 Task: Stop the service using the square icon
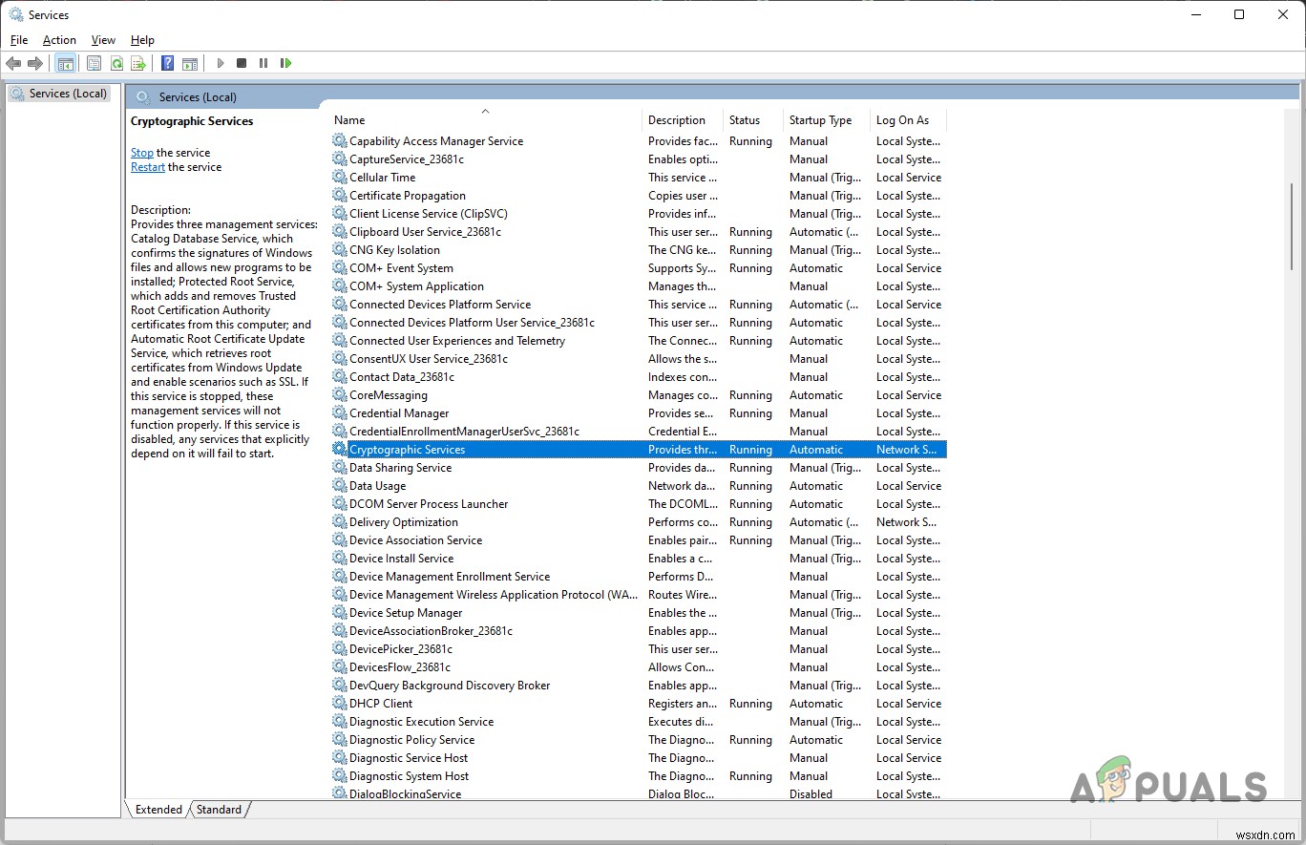point(242,63)
